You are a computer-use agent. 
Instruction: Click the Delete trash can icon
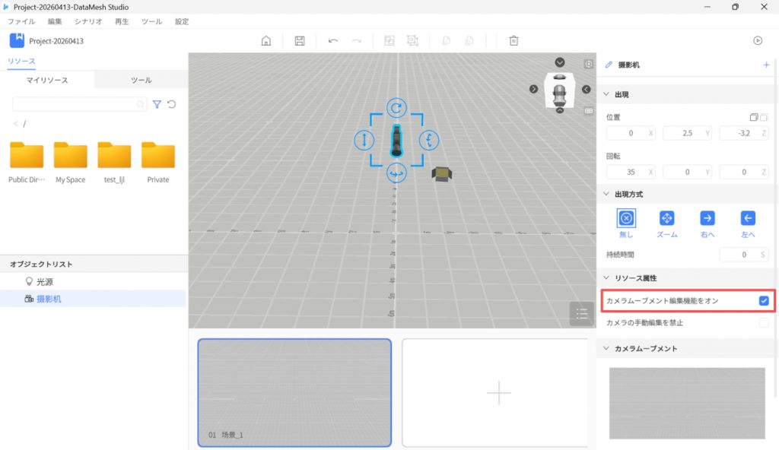coord(514,41)
